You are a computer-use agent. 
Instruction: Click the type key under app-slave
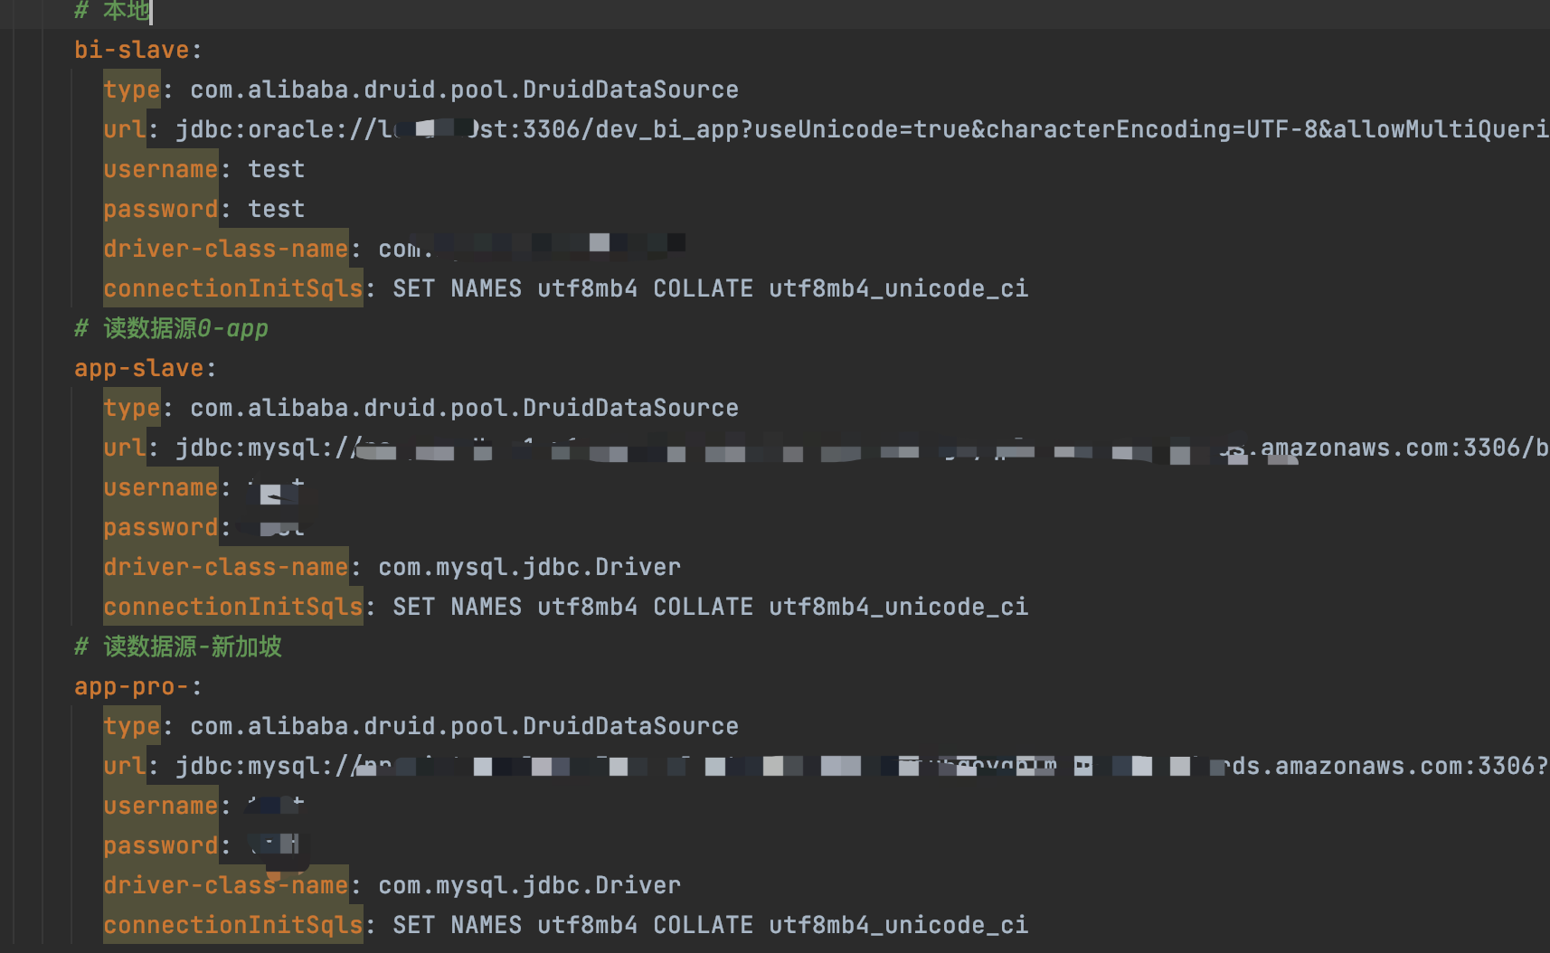[132, 408]
